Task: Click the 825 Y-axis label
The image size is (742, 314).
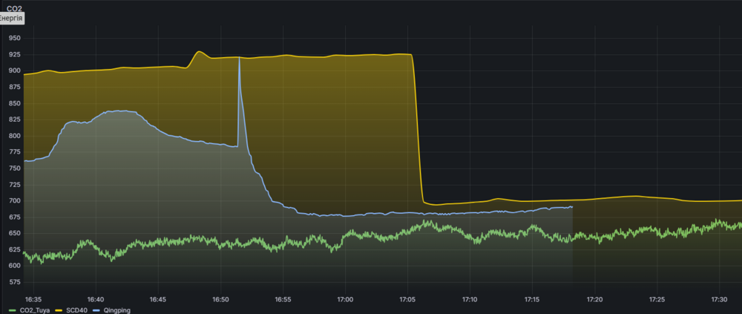Action: 15,120
